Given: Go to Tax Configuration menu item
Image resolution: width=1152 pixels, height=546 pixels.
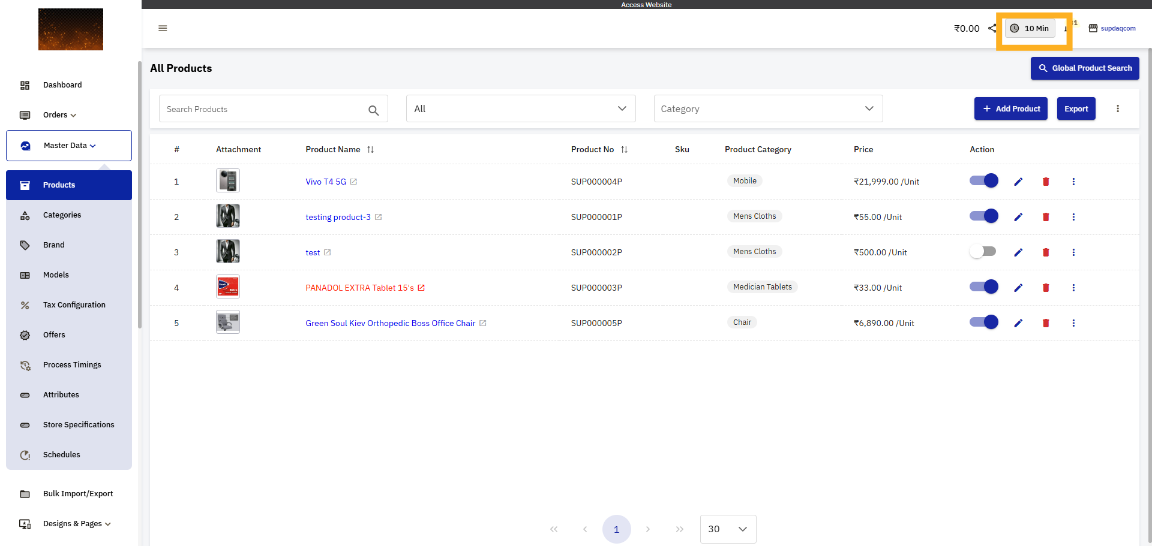Looking at the screenshot, I should 74,305.
